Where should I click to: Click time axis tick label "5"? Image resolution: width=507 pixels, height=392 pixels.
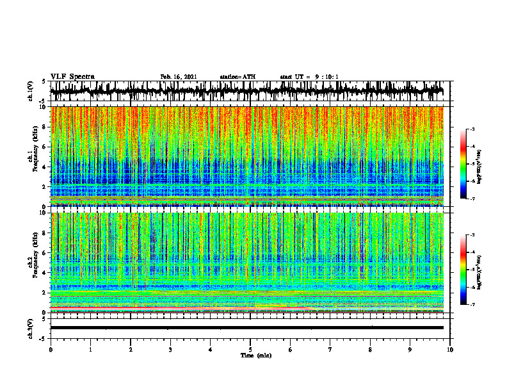pos(250,350)
